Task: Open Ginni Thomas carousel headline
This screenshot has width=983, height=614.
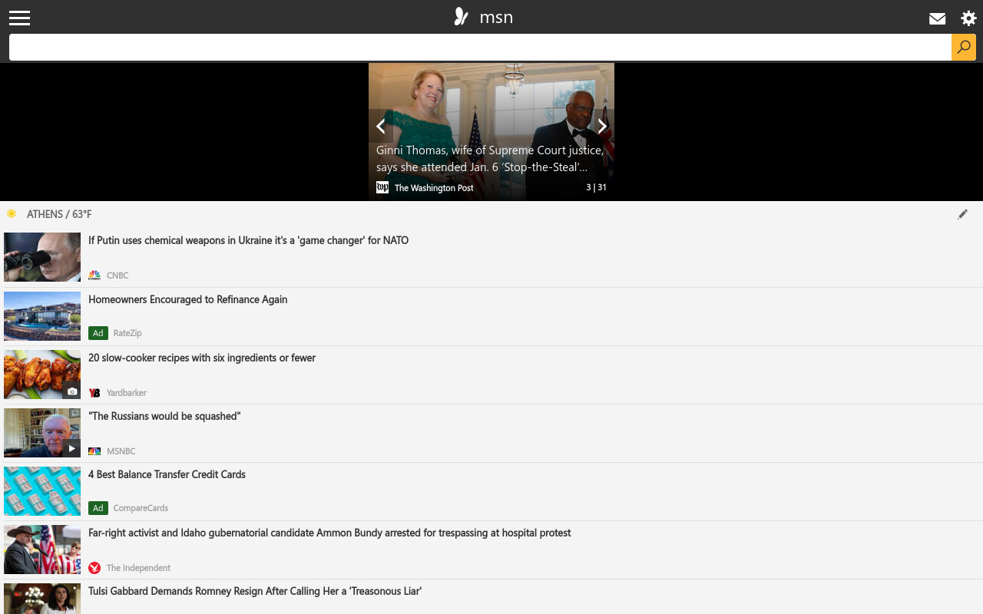Action: click(490, 159)
